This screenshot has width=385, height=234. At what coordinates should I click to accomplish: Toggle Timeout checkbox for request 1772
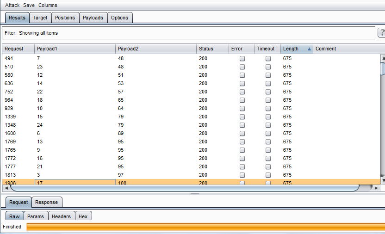268,159
